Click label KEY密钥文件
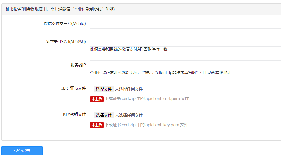Image resolution: width=281 pixels, height=159 pixels. [x=74, y=114]
